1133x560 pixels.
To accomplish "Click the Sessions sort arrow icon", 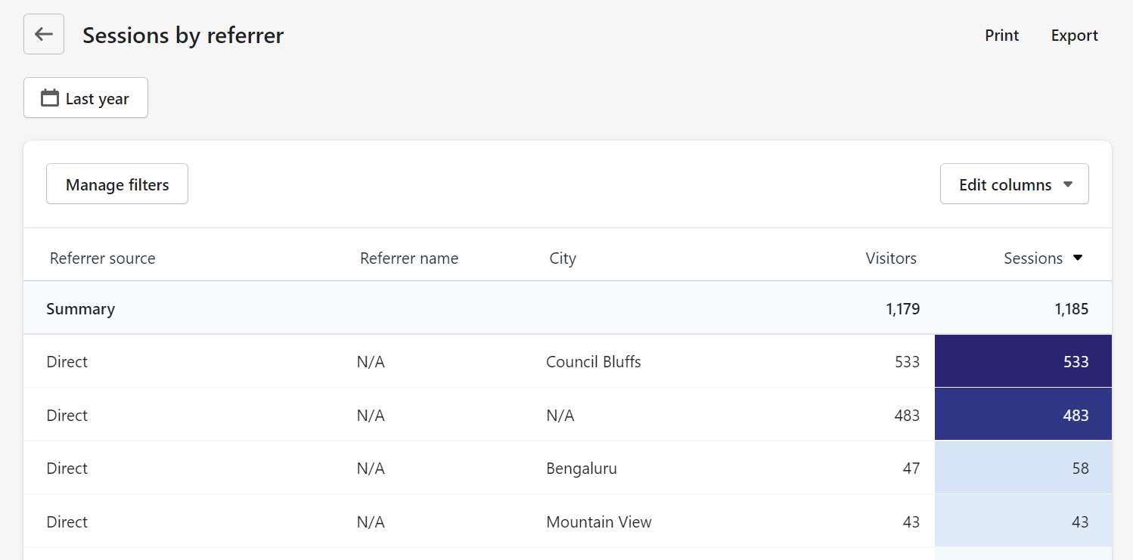I will click(x=1078, y=258).
